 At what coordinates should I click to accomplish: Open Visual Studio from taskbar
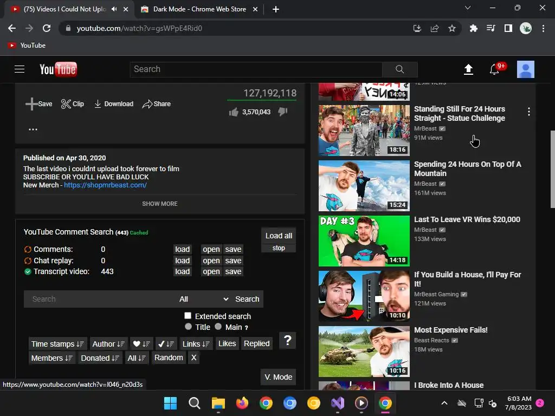click(338, 403)
